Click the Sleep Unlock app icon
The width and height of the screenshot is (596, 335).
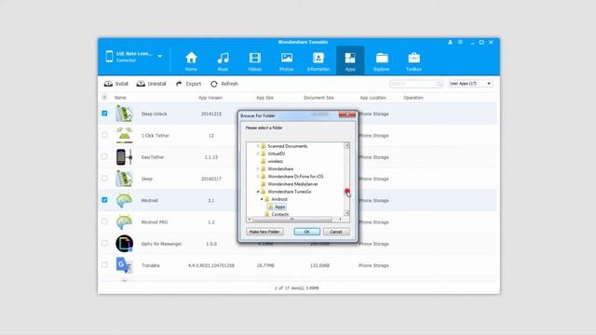(124, 114)
